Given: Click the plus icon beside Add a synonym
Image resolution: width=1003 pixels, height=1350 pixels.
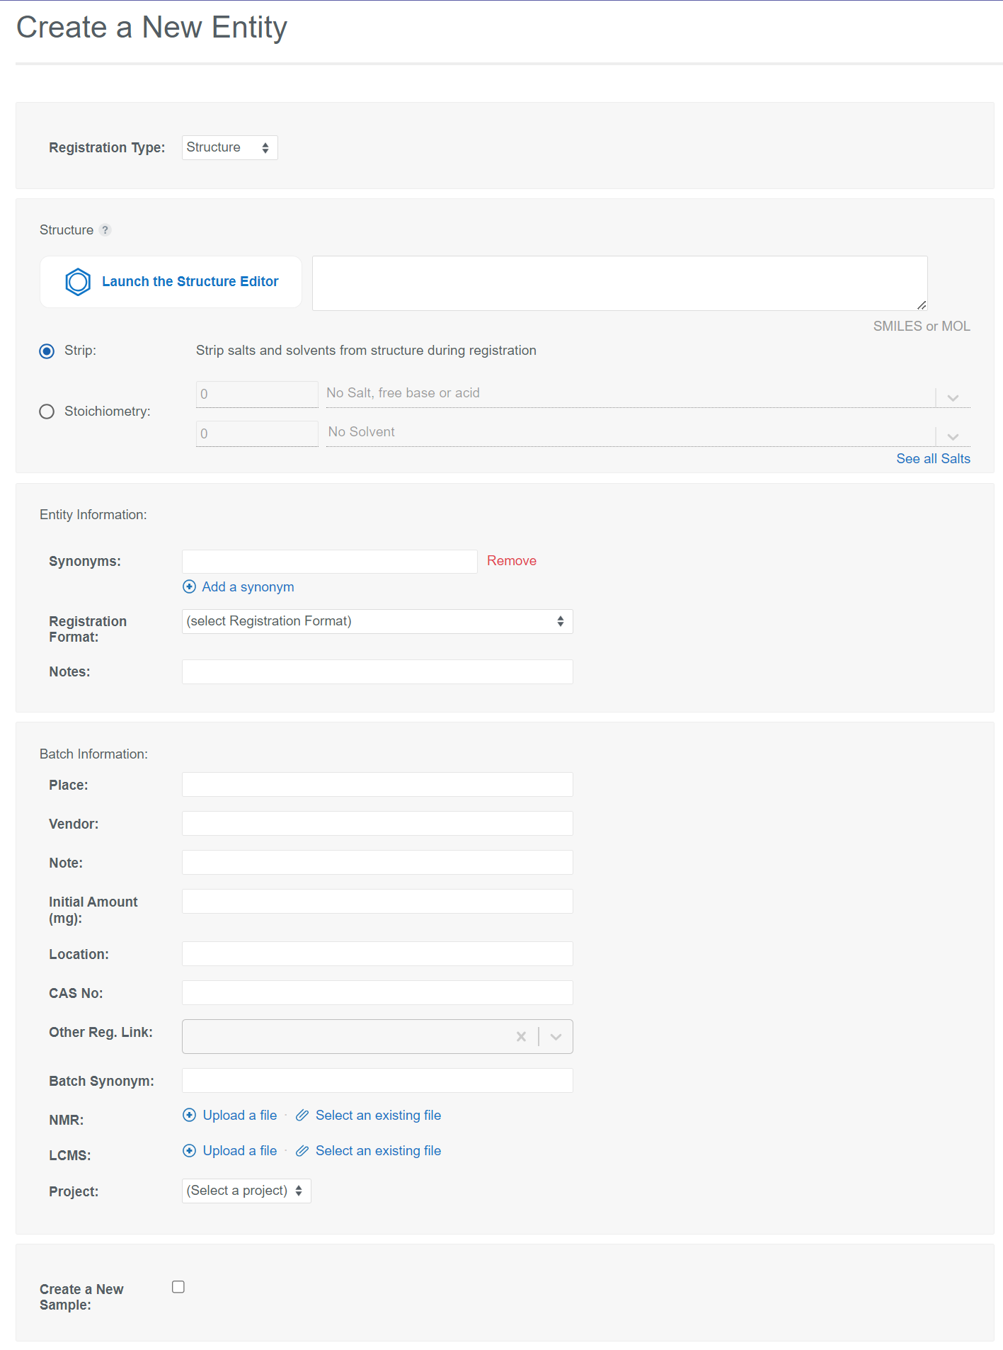Looking at the screenshot, I should click(189, 587).
